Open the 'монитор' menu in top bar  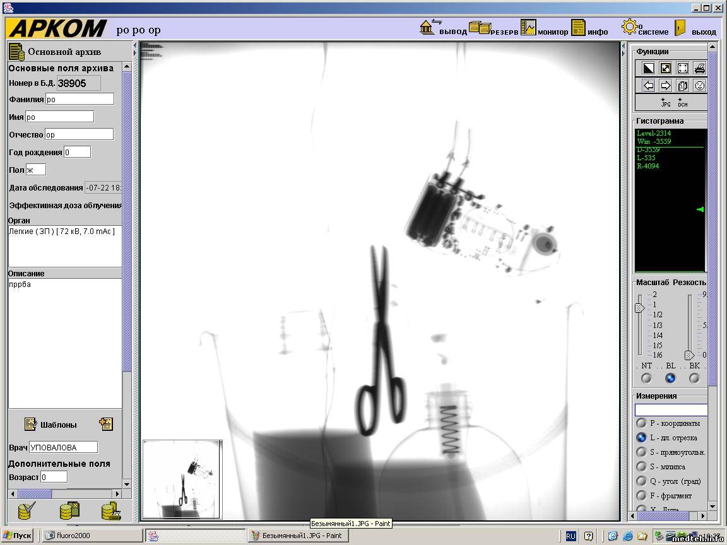pyautogui.click(x=544, y=28)
